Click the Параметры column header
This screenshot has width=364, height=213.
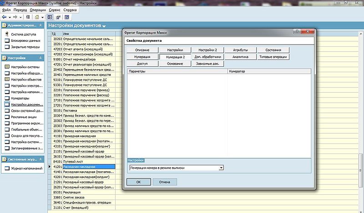click(177, 71)
